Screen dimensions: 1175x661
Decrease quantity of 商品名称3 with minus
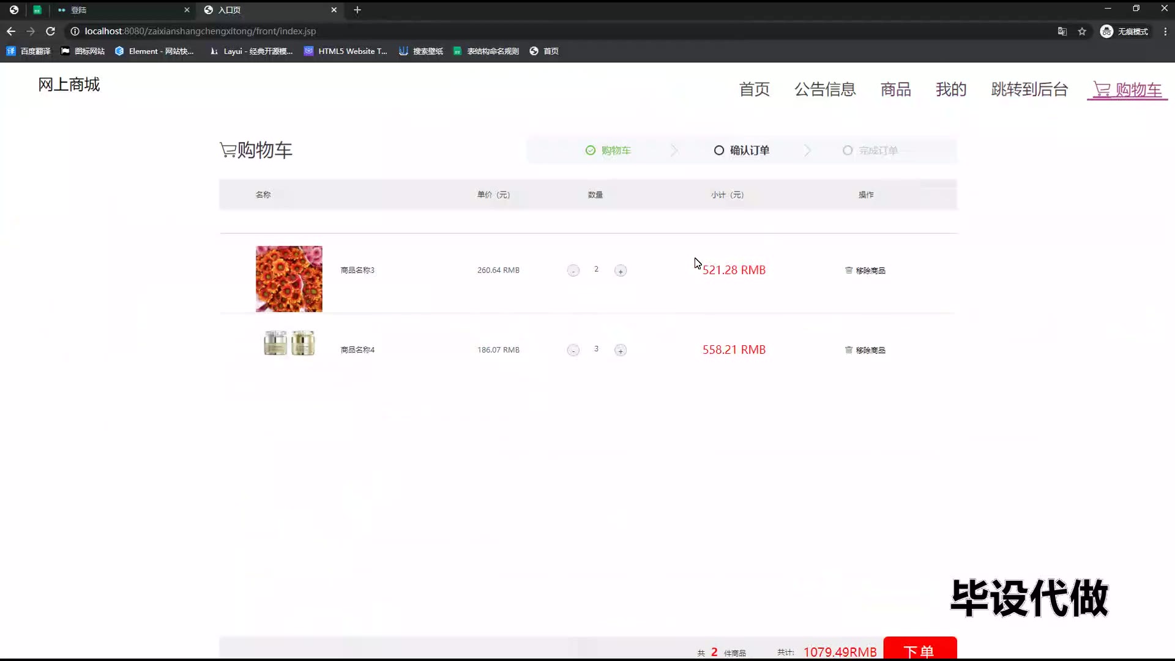coord(573,271)
